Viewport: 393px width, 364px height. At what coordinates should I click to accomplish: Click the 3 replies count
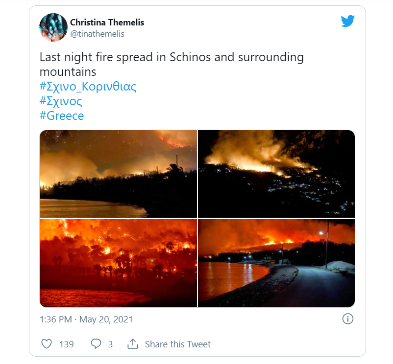point(110,344)
